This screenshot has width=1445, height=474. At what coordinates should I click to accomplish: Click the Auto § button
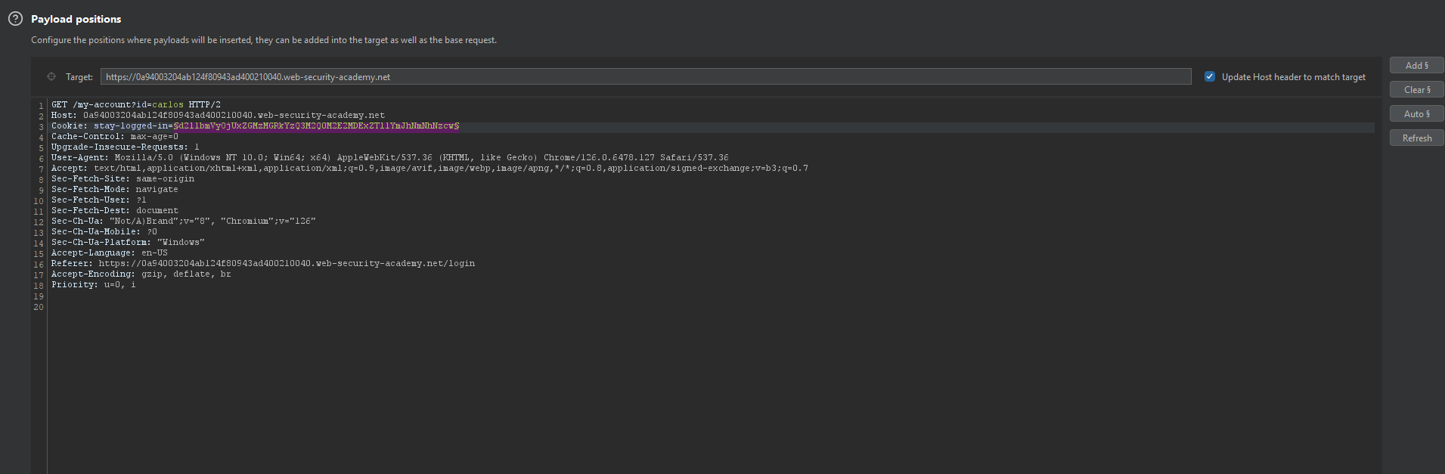(1416, 113)
